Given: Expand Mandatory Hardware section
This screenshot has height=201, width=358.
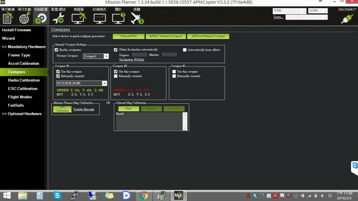Looking at the screenshot, I should [24, 47].
